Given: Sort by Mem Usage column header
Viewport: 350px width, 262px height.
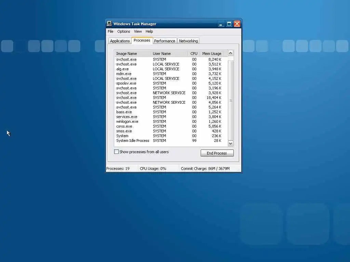Looking at the screenshot, I should (211, 54).
